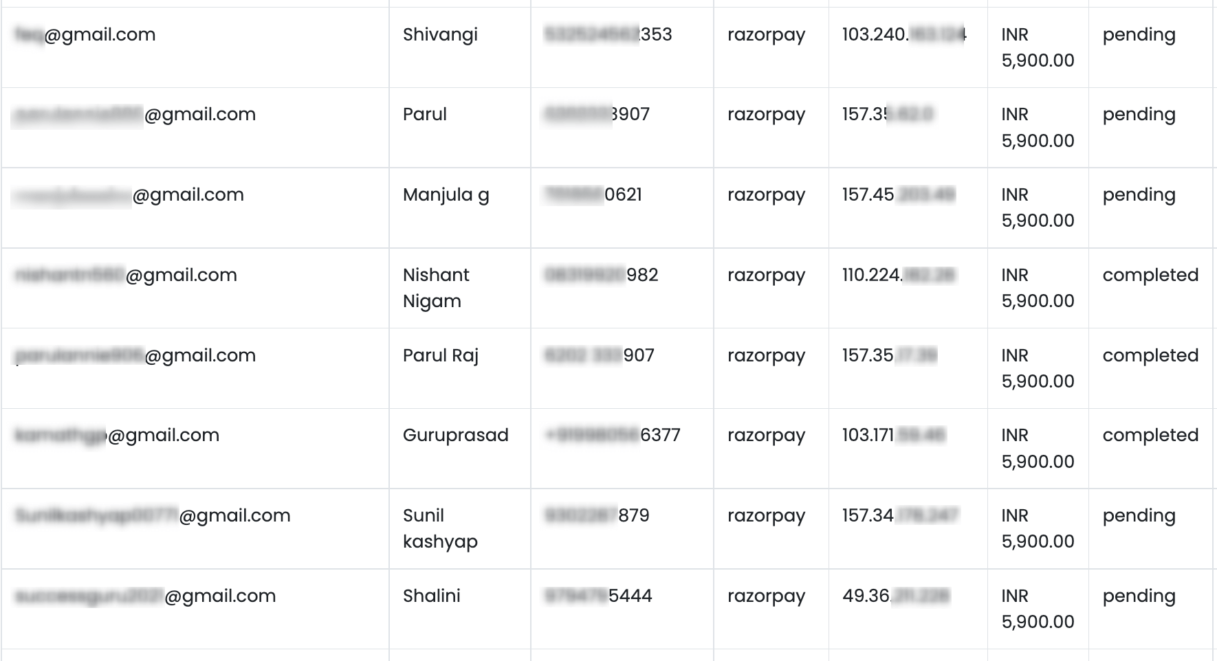Image resolution: width=1217 pixels, height=661 pixels.
Task: Click the IP address starting with 110.224
Action: tap(898, 276)
